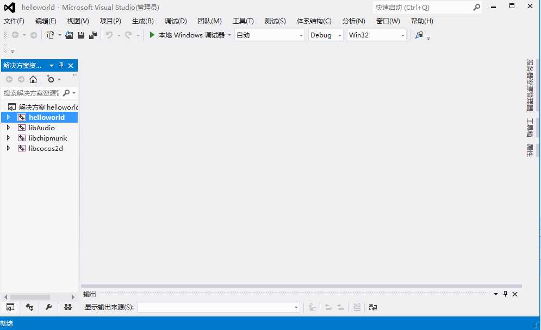
Task: Close the Output panel
Action: coord(515,294)
